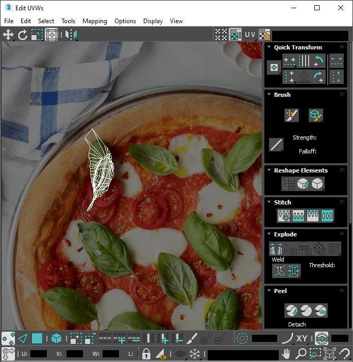Click the Quick Peel icon
The image size is (353, 362).
(x=292, y=311)
